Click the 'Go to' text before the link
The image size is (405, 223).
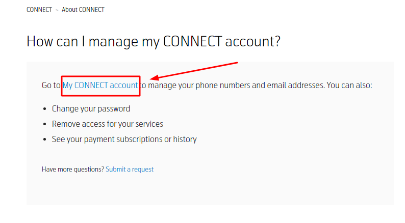tap(51, 86)
